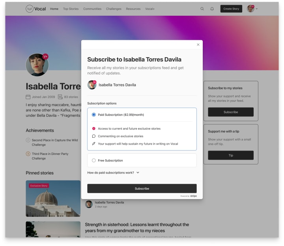This screenshot has height=246, width=284.
Task: Select the Free Subscription radio button
Action: 93,160
